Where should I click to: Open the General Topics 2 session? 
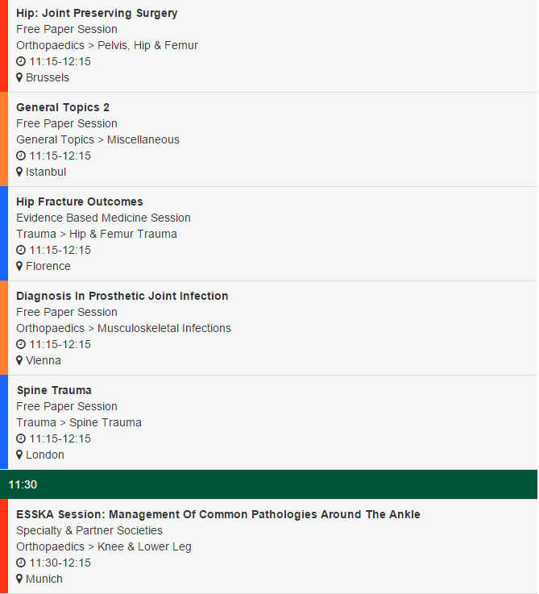click(x=63, y=107)
